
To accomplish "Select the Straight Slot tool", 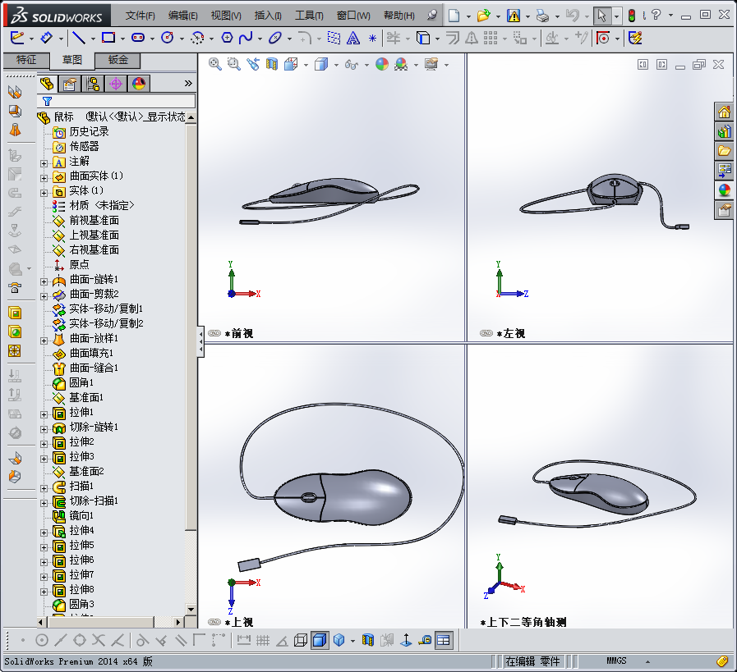I will pos(138,38).
